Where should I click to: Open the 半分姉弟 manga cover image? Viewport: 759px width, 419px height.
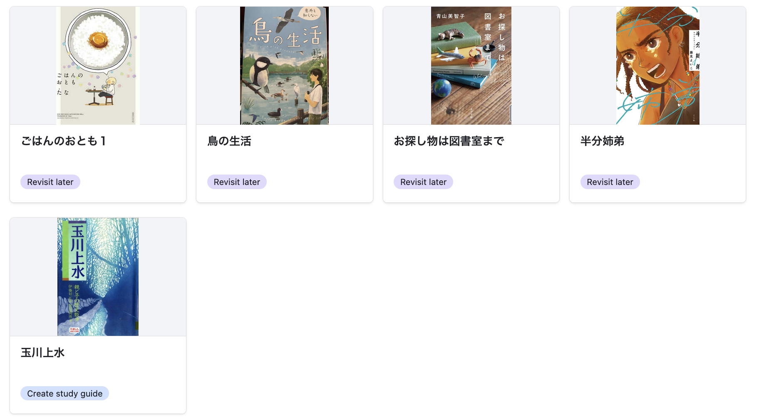pyautogui.click(x=657, y=66)
